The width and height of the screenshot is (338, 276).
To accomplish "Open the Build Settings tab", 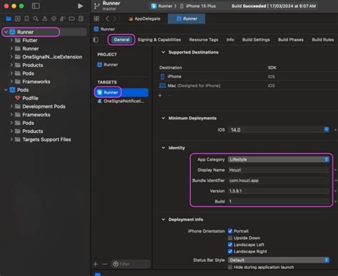I will click(256, 39).
